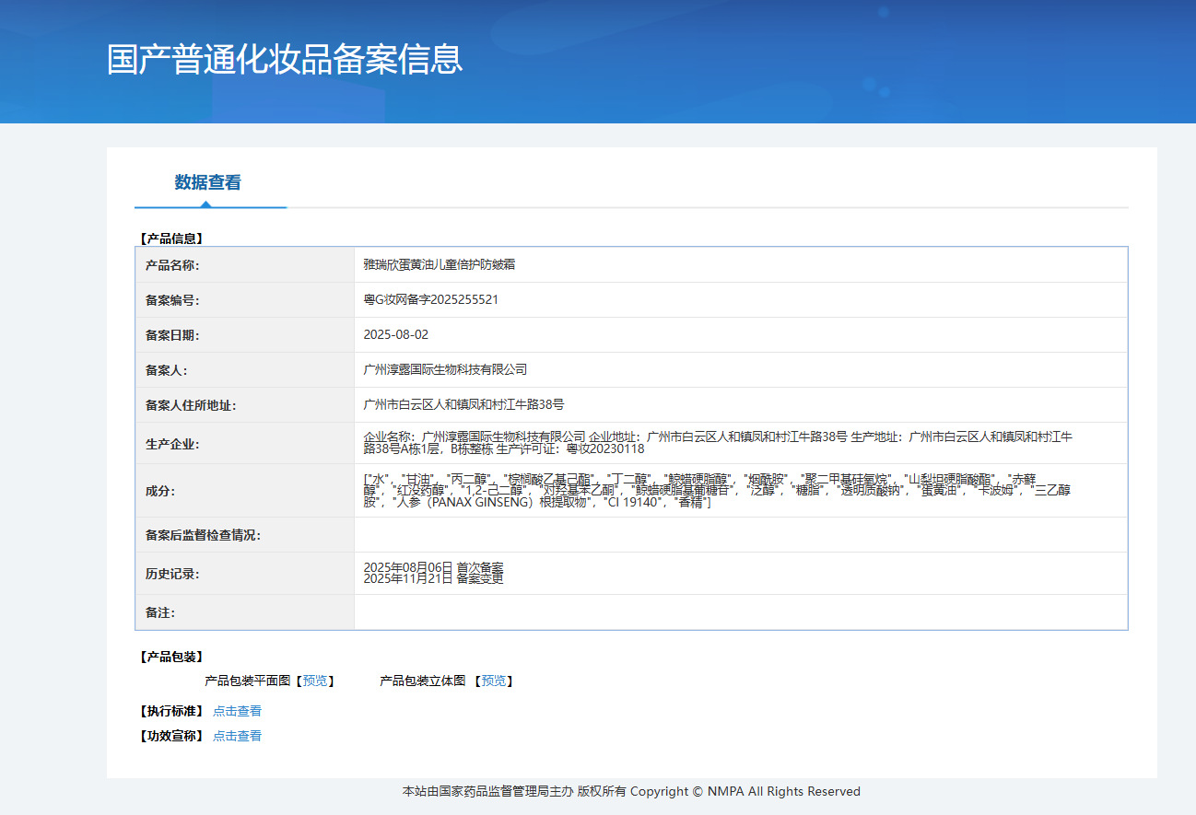Image resolution: width=1196 pixels, height=815 pixels.
Task: Click the 【产品信息】 section heading
Action: click(171, 238)
